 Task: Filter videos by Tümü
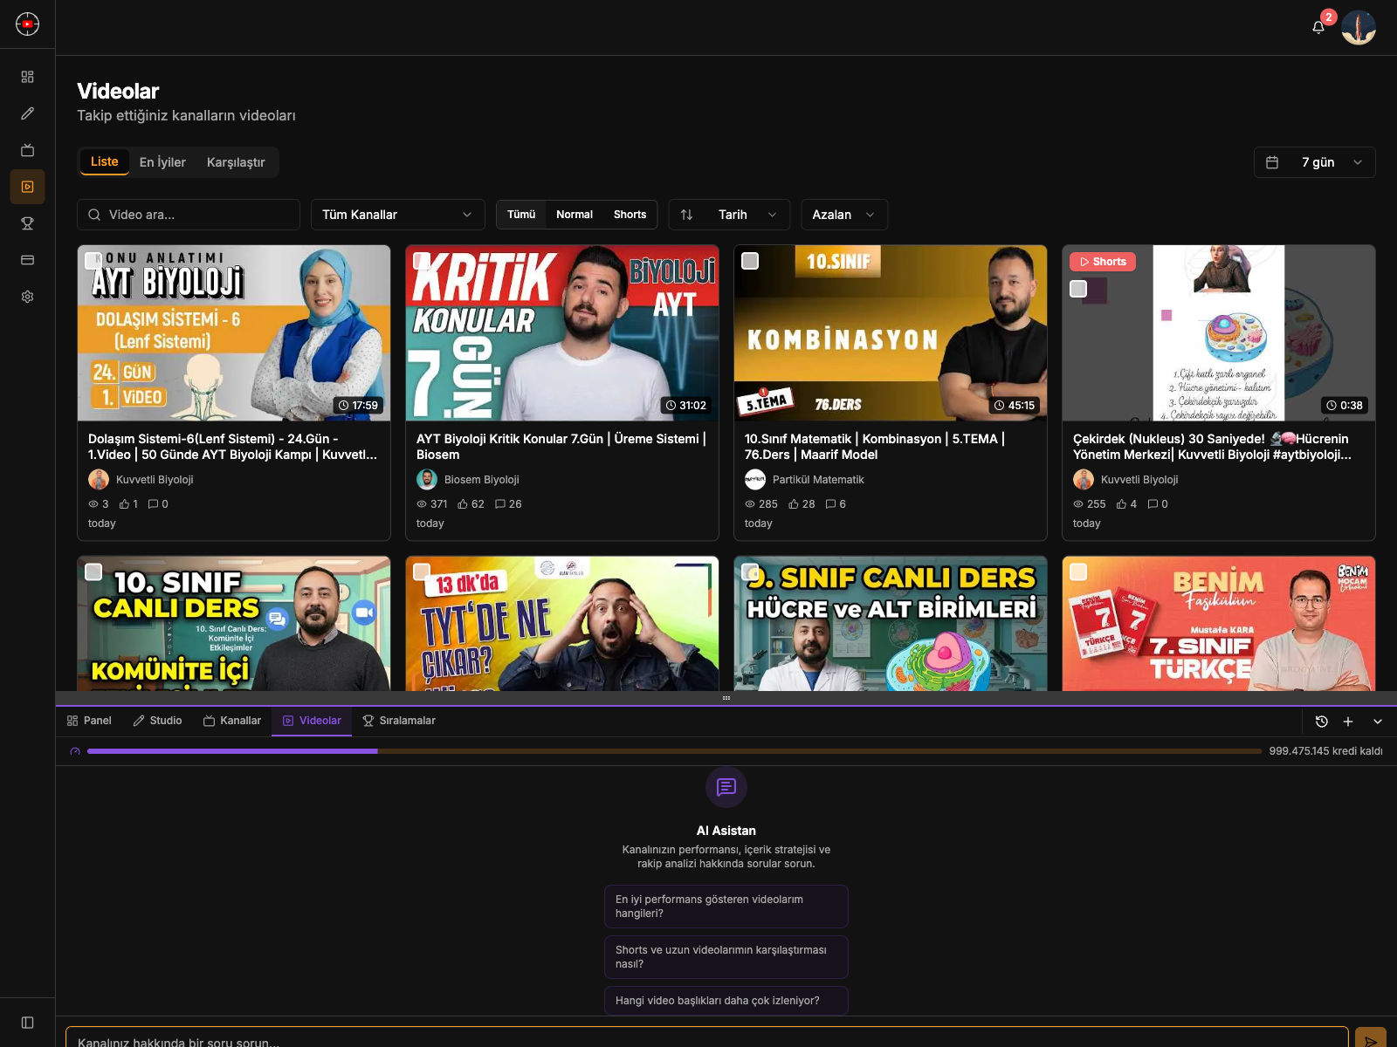[521, 215]
